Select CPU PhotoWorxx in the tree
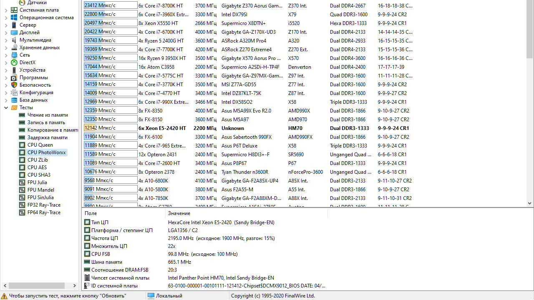The height and width of the screenshot is (300, 534). click(46, 152)
